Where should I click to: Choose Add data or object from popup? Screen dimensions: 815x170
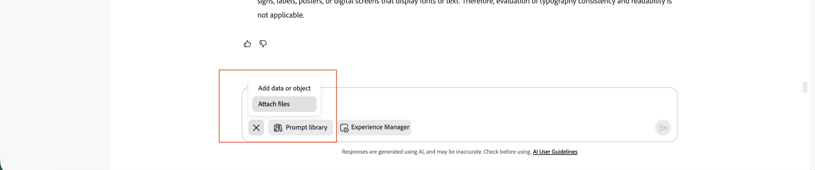[284, 88]
